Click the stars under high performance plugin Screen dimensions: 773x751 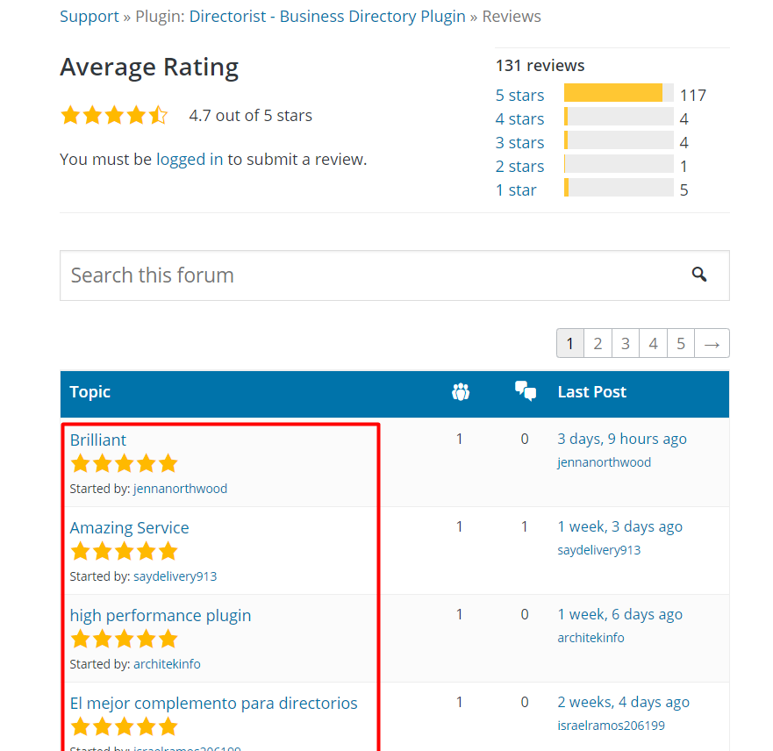[124, 639]
